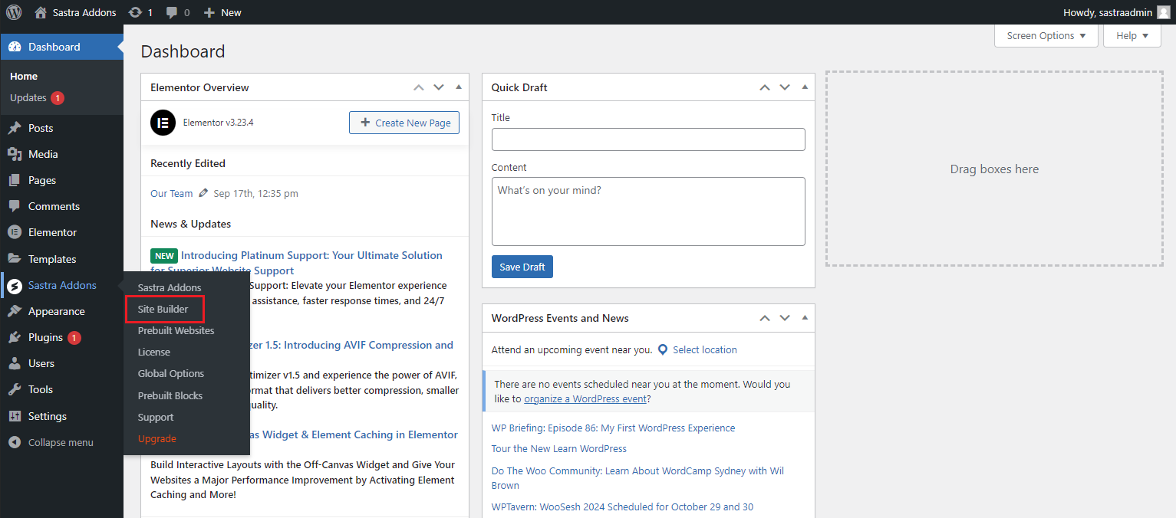Click the Save Draft button
The image size is (1176, 518).
point(522,267)
